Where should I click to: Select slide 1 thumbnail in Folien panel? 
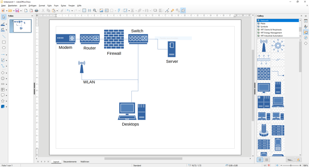click(21, 26)
